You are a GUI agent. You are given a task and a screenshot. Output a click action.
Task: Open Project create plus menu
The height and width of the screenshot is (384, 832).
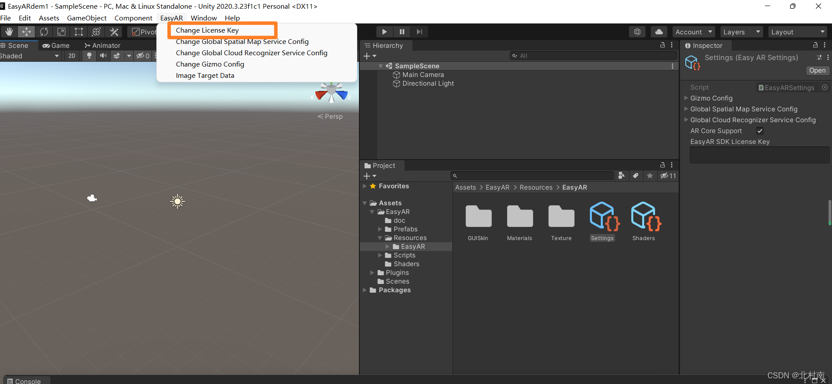370,176
